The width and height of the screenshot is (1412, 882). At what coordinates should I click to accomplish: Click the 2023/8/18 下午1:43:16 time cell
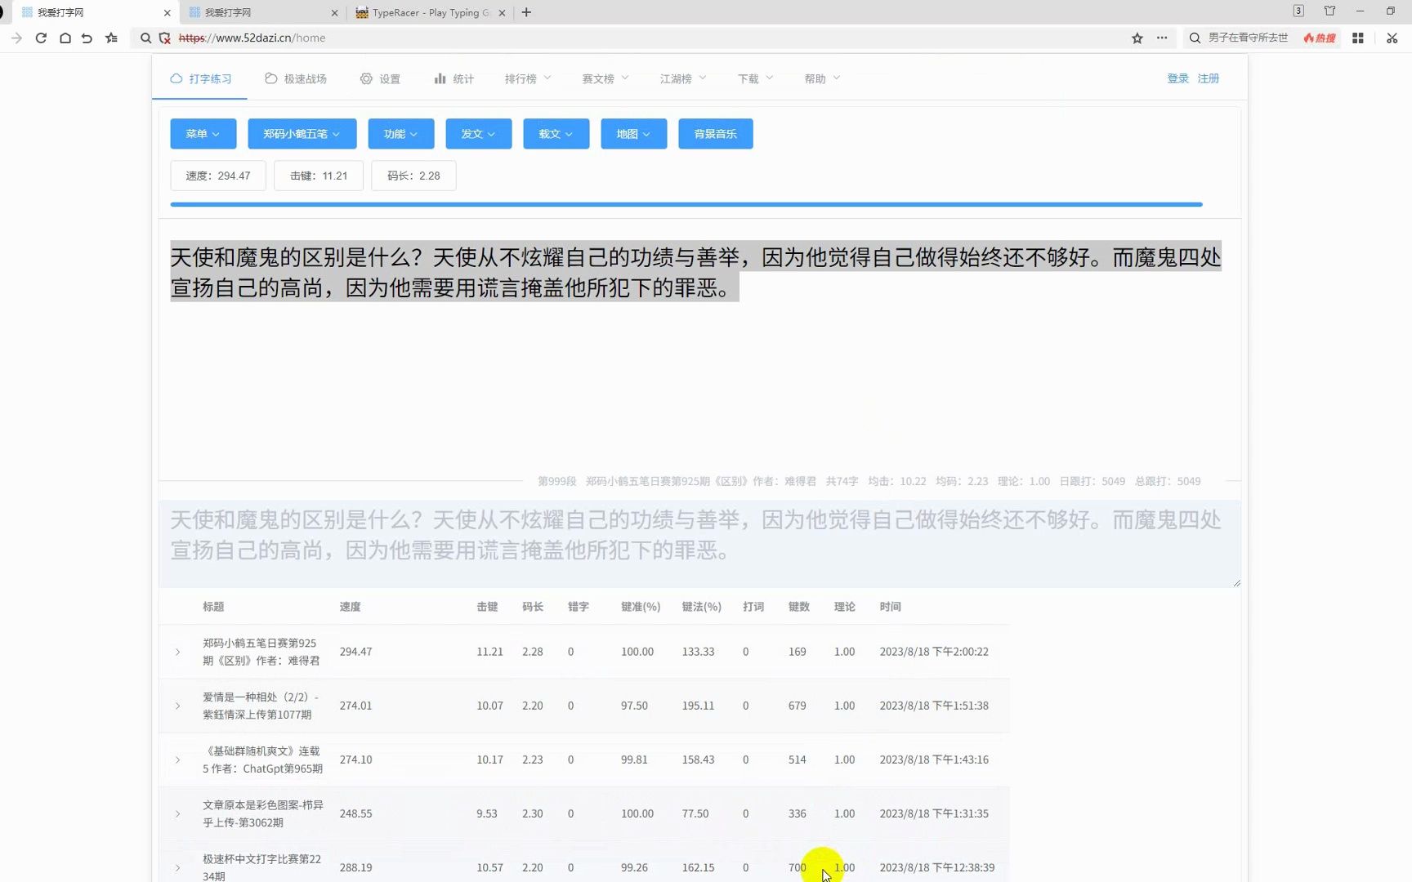[x=934, y=759]
